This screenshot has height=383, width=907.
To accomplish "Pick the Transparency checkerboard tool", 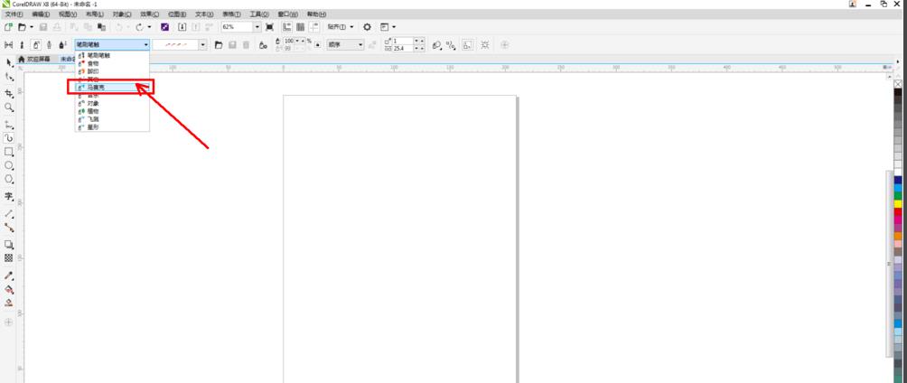I will coord(9,258).
